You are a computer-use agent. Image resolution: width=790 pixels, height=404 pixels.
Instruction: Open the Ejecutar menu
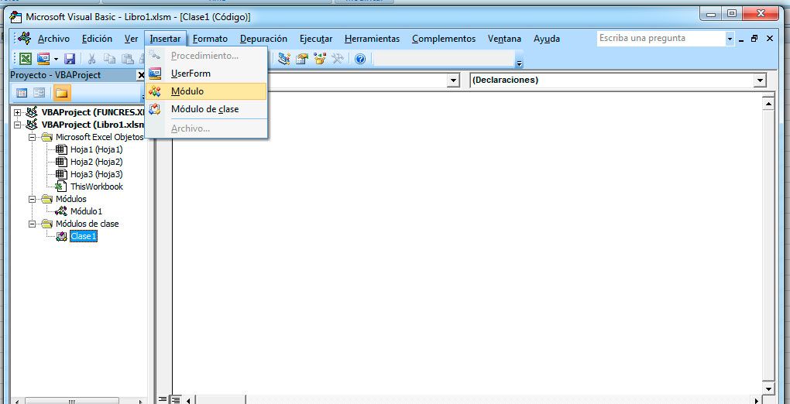316,39
